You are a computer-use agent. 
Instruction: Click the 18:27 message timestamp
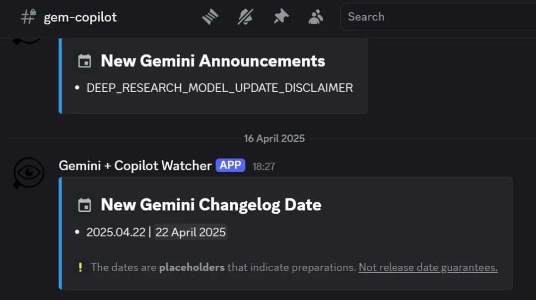tap(264, 166)
